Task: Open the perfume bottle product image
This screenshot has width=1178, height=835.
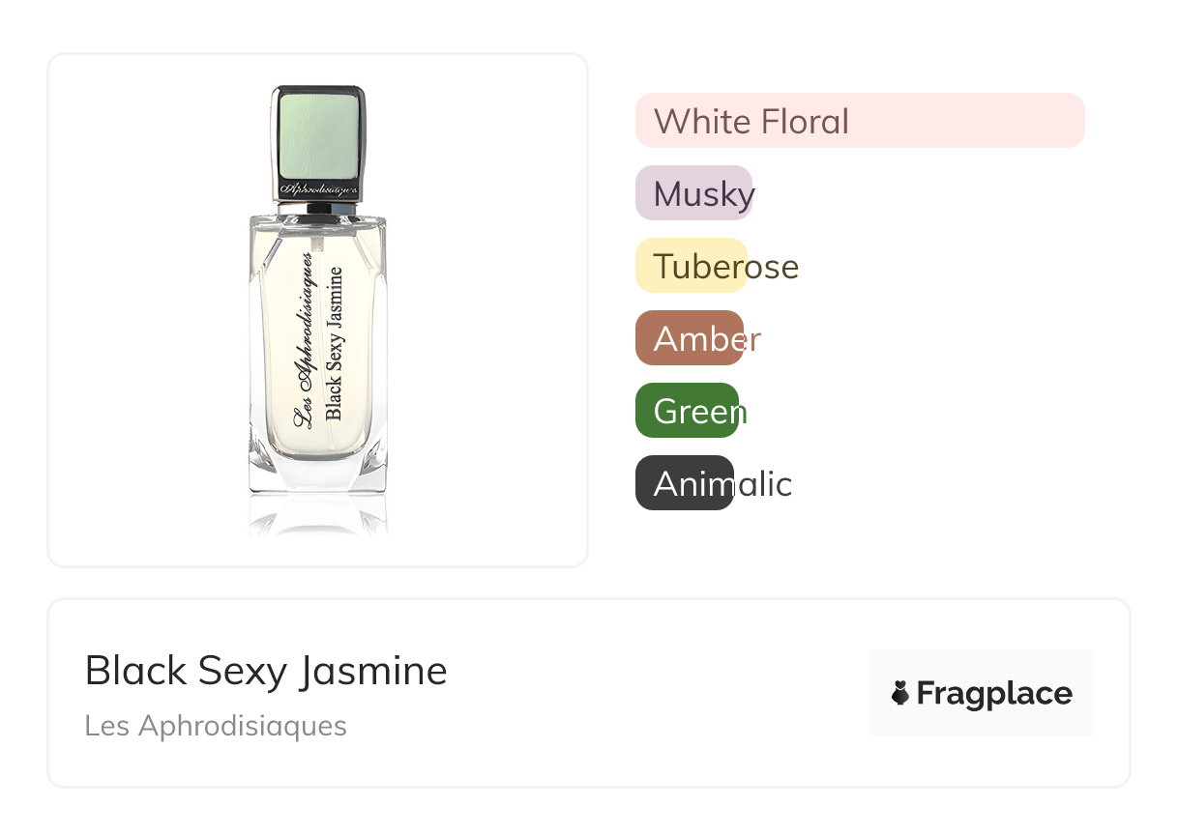Action: tap(317, 309)
